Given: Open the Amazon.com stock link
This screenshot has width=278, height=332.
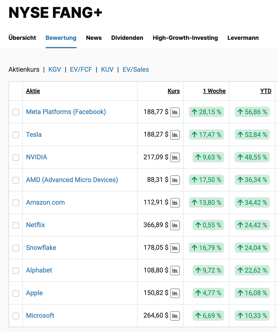Looking at the screenshot, I should (45, 202).
